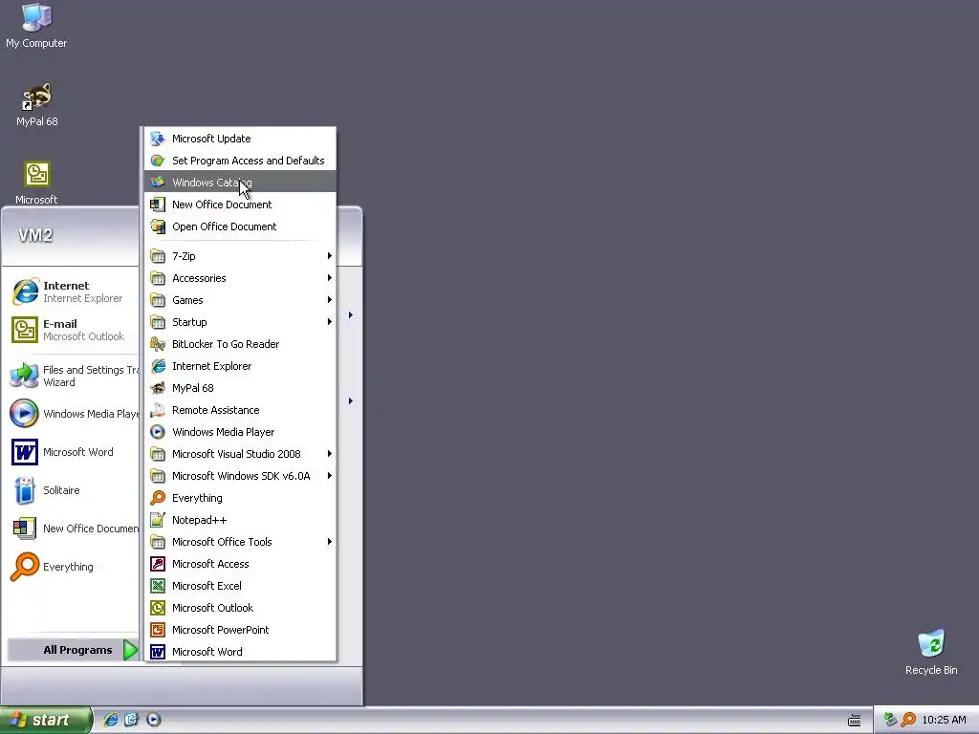Click the Microsoft Excel icon
The image size is (979, 734).
158,586
